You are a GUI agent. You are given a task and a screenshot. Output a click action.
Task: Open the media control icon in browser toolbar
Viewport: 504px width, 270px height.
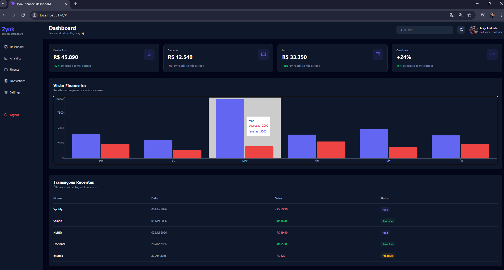[482, 15]
